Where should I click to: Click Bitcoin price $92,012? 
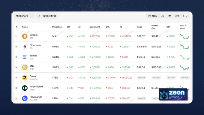141,36
